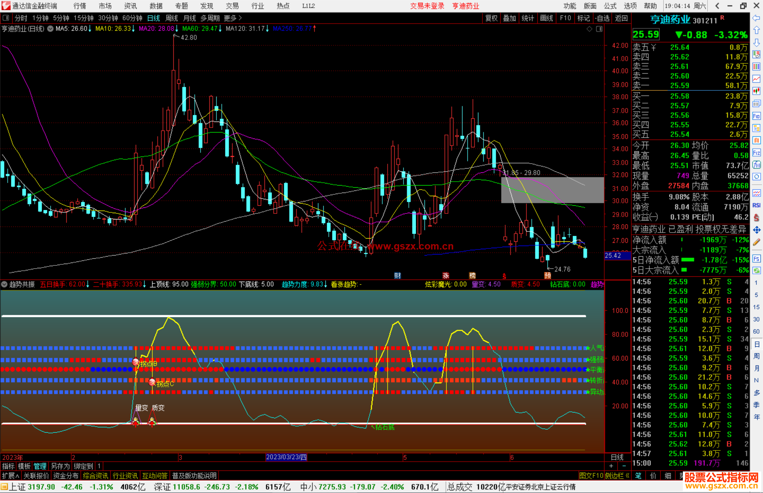Select the pencil drawing tool icon
The image size is (763, 493).
pos(756,242)
